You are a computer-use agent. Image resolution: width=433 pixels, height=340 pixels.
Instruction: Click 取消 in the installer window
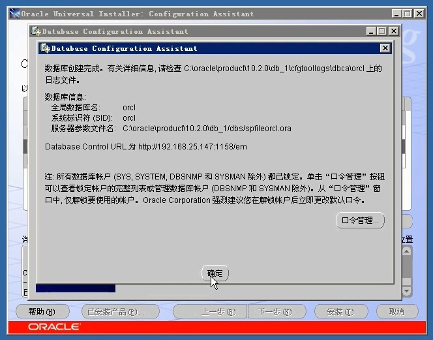click(397, 312)
